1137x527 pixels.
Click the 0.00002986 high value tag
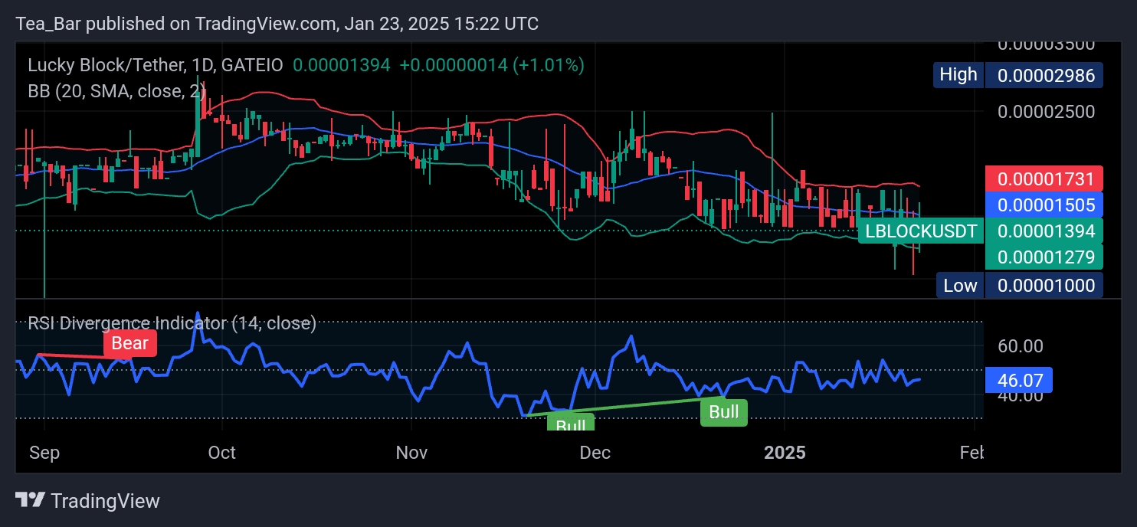pos(1044,74)
